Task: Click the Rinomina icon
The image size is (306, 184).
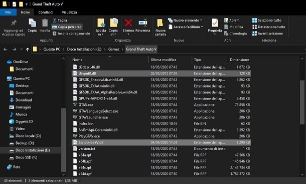Action: point(143,23)
